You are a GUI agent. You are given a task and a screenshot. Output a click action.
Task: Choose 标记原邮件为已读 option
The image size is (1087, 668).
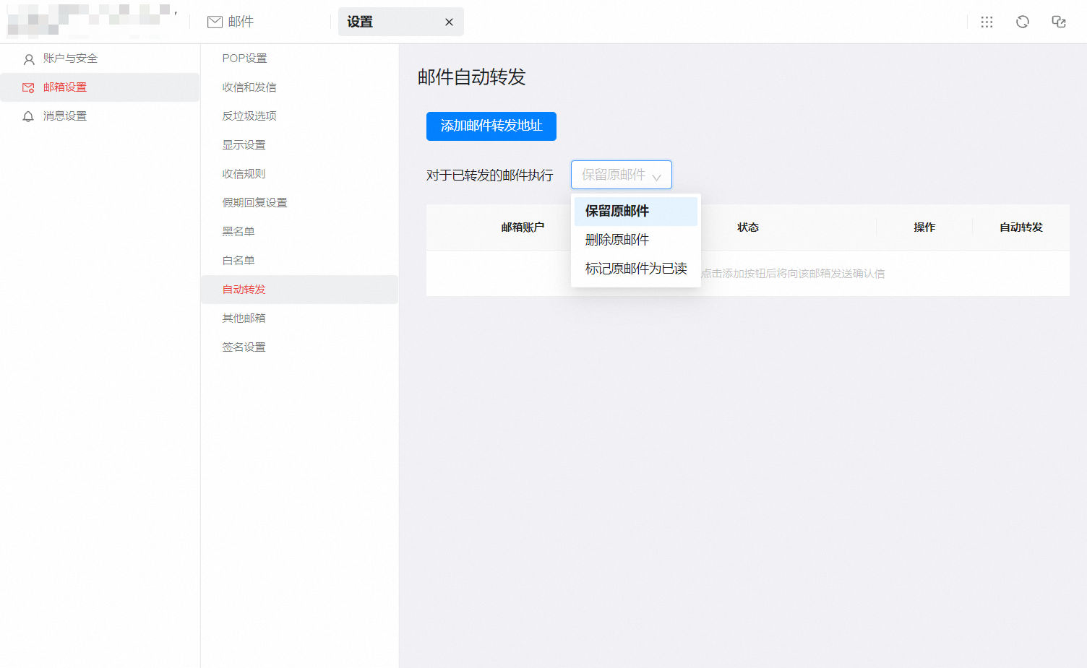(636, 269)
